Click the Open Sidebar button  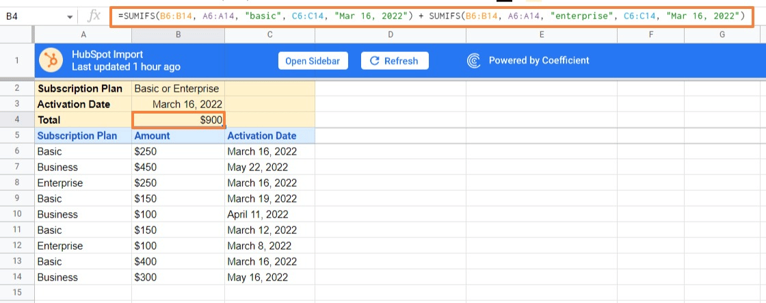[313, 61]
